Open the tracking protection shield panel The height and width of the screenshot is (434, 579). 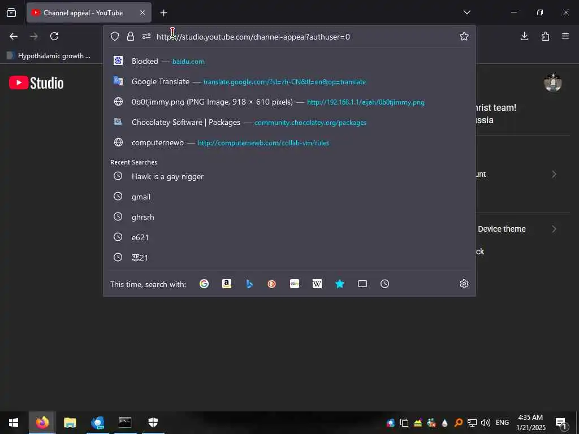[115, 36]
